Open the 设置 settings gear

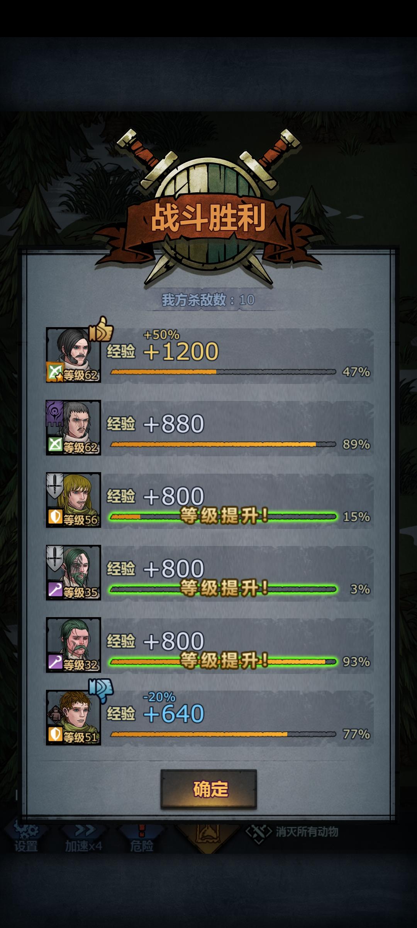point(26,838)
